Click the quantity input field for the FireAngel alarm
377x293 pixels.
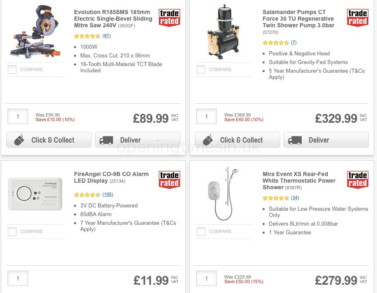click(x=18, y=279)
